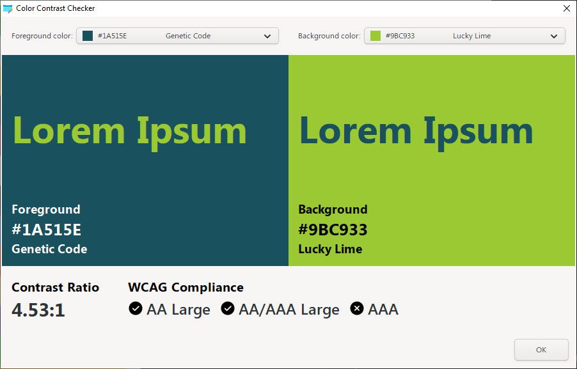Click the Color Contrast Checker window title
Viewport: 577px width, 369px height.
(56, 8)
